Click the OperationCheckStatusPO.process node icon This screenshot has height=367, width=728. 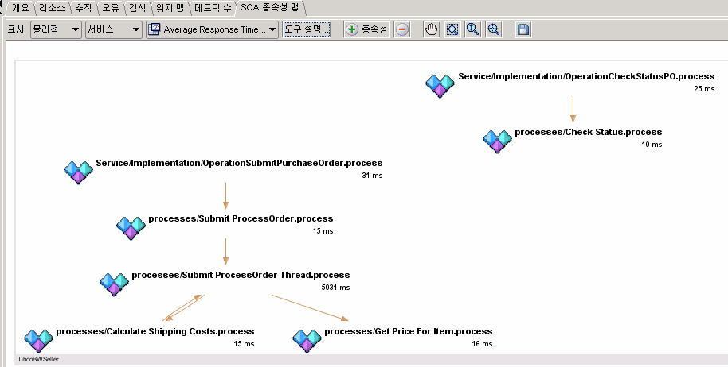(440, 86)
